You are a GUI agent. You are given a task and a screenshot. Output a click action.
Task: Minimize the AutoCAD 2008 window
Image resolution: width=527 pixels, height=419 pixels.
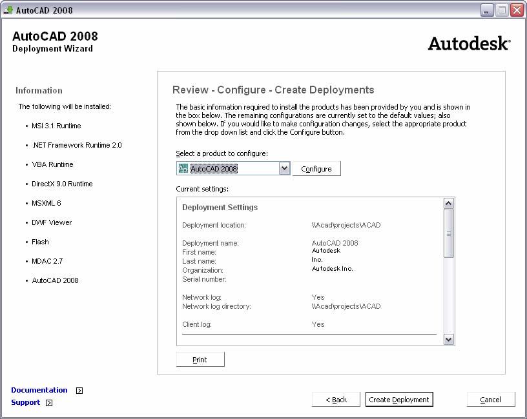click(x=486, y=10)
